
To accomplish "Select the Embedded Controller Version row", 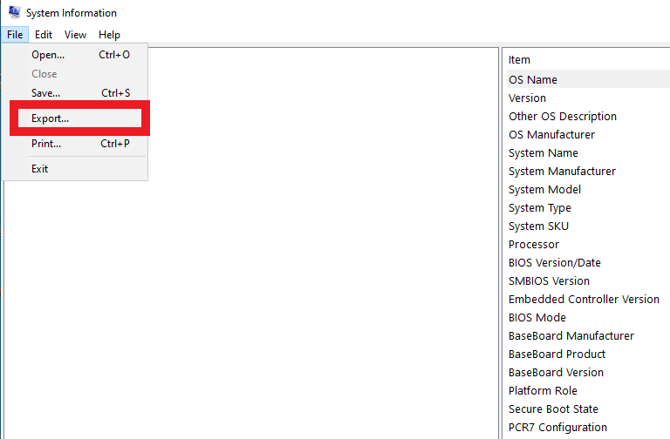I will (588, 300).
